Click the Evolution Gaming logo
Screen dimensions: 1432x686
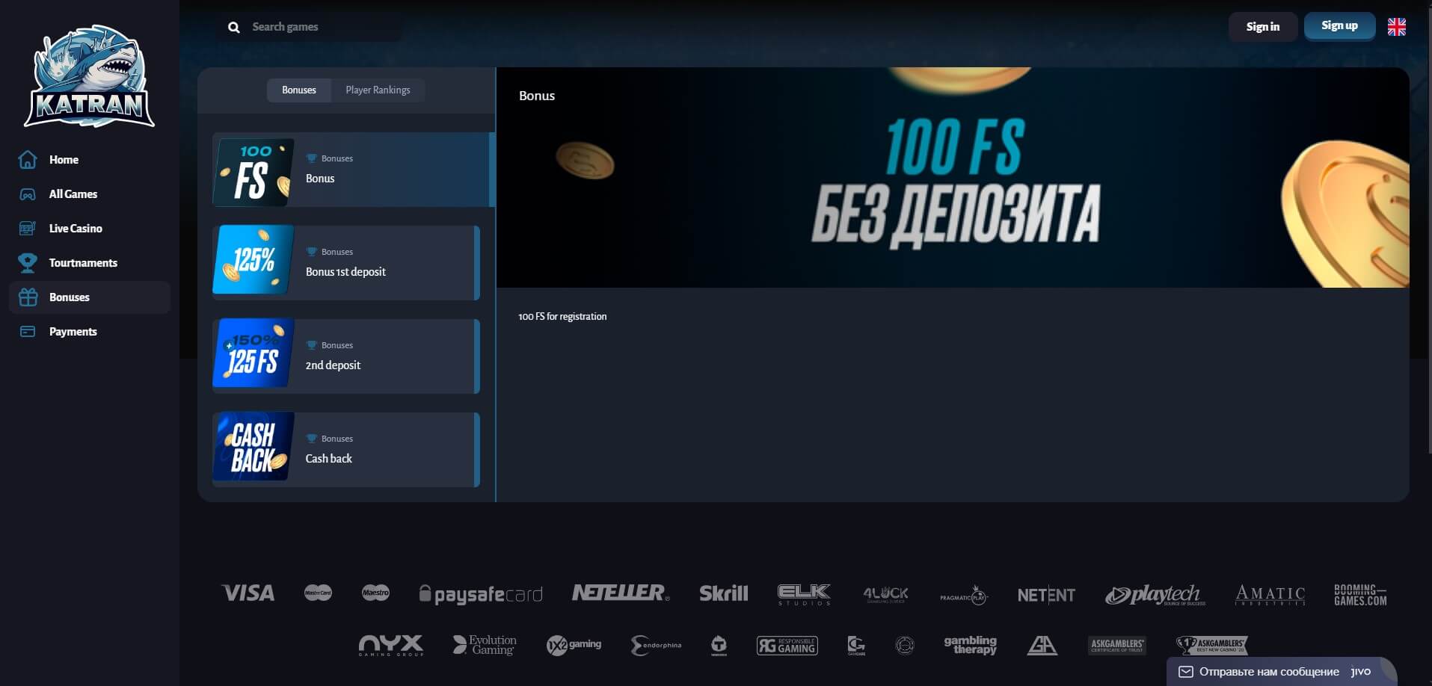point(485,645)
